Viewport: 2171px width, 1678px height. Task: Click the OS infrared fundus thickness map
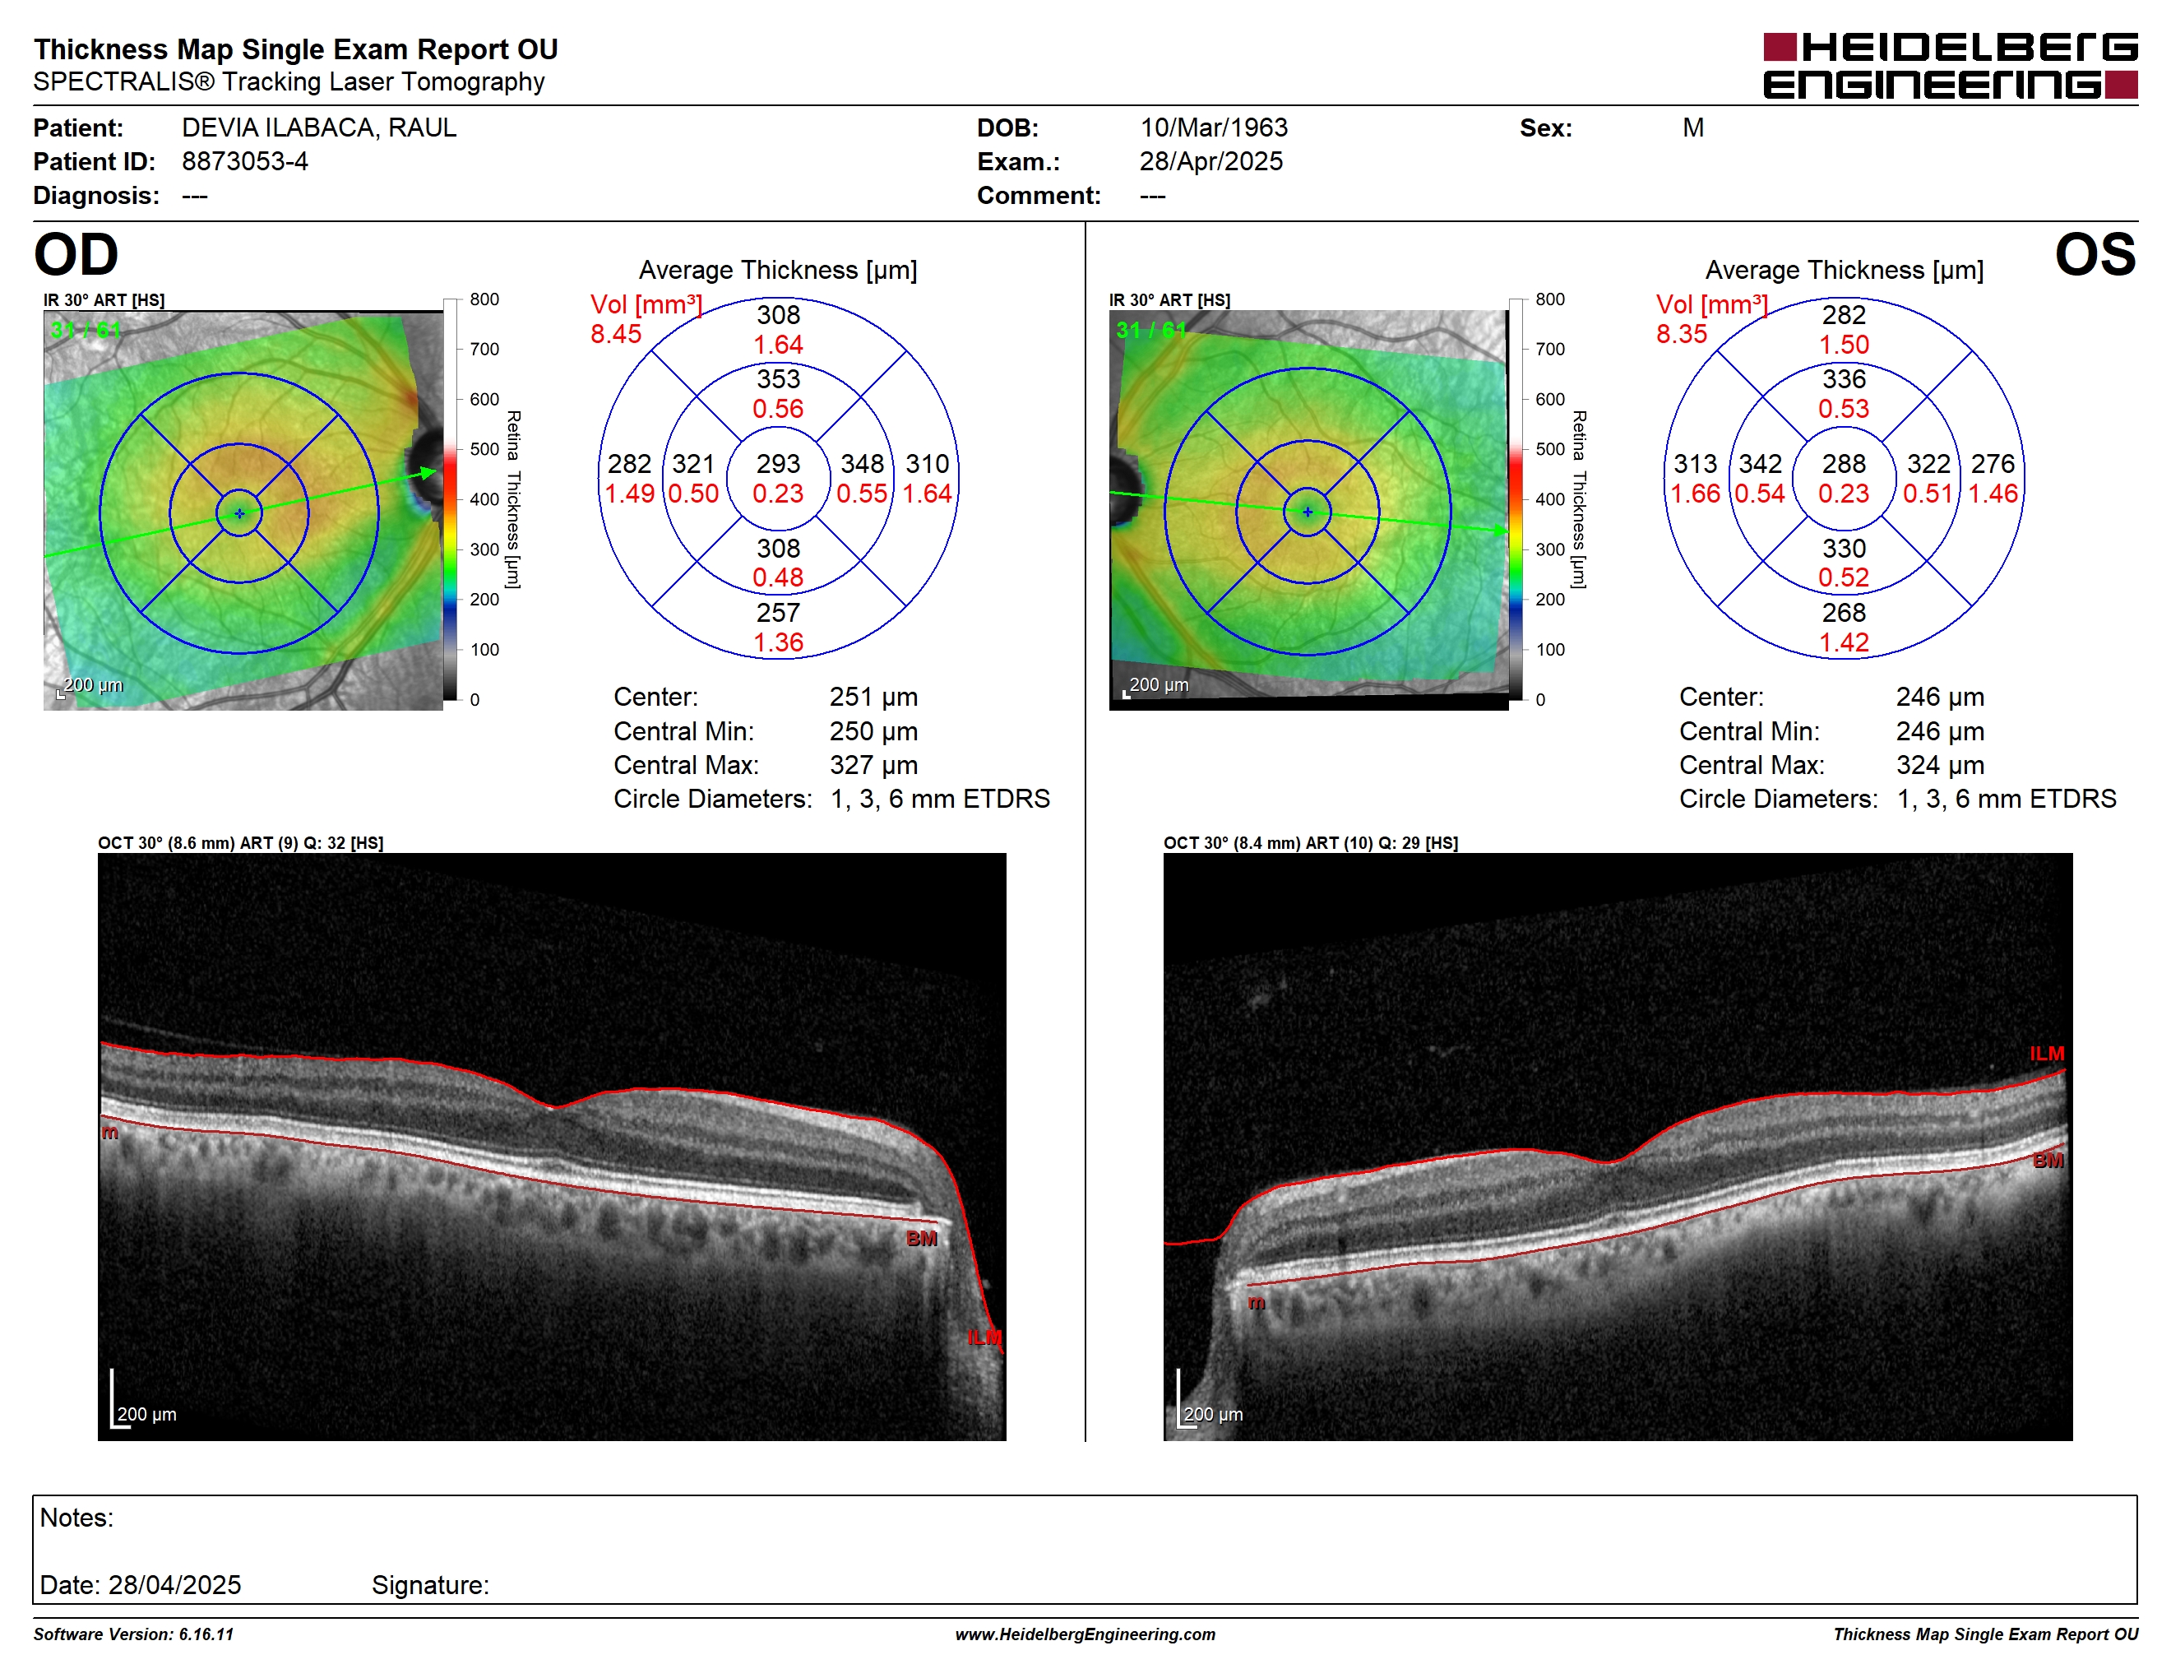click(1308, 510)
